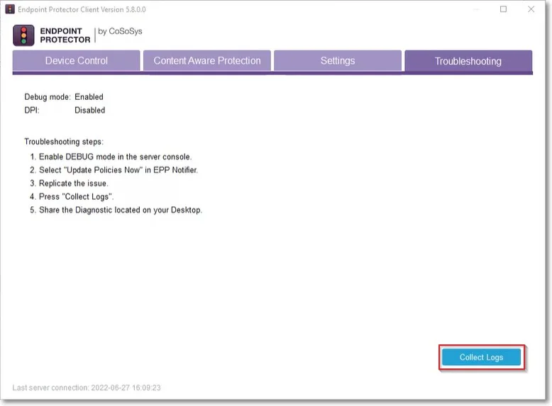The width and height of the screenshot is (552, 406).
Task: Click the 'ENDPOINT PROTECTOR' product name text
Action: click(65, 35)
